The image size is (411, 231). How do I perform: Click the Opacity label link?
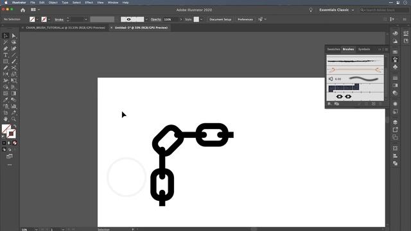click(155, 19)
